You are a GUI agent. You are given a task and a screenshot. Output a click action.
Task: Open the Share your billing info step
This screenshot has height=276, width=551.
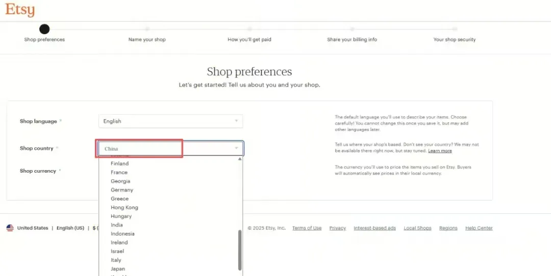point(352,39)
